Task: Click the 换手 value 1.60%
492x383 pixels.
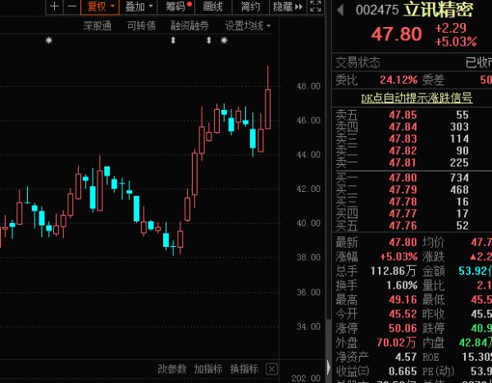Action: (402, 285)
